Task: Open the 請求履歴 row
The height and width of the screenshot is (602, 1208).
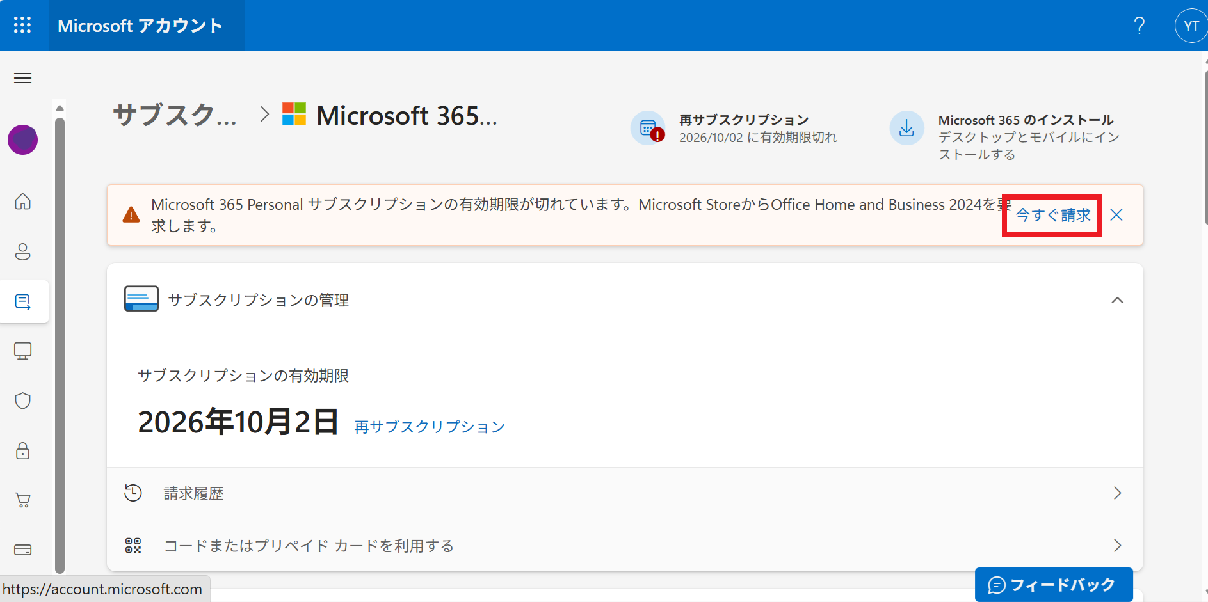Action: [x=625, y=493]
